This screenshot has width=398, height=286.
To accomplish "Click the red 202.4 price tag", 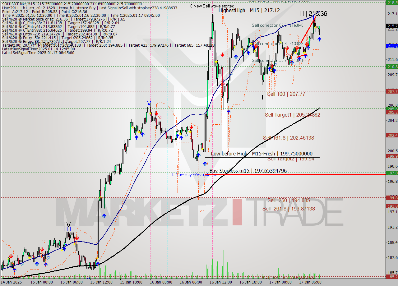I will [x=392, y=135].
